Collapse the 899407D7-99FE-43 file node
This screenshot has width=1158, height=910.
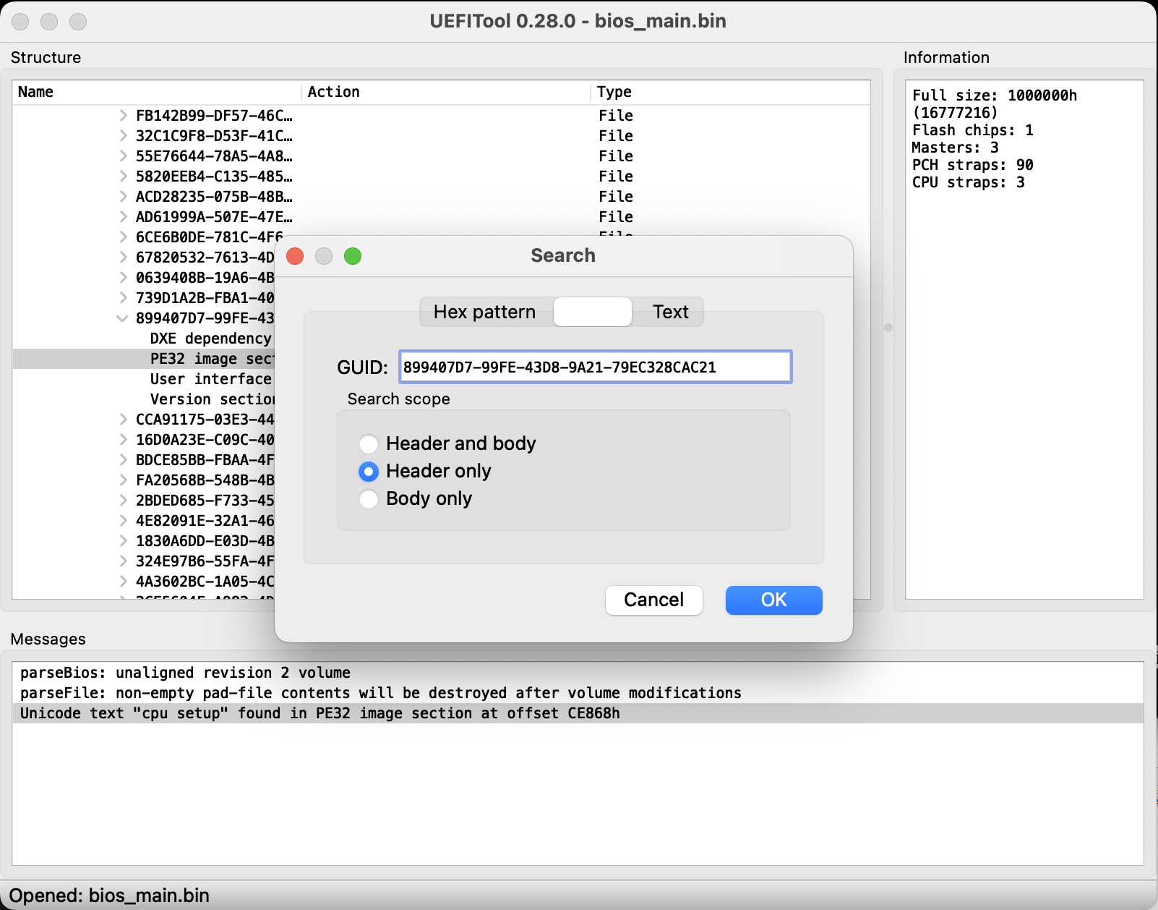click(123, 318)
